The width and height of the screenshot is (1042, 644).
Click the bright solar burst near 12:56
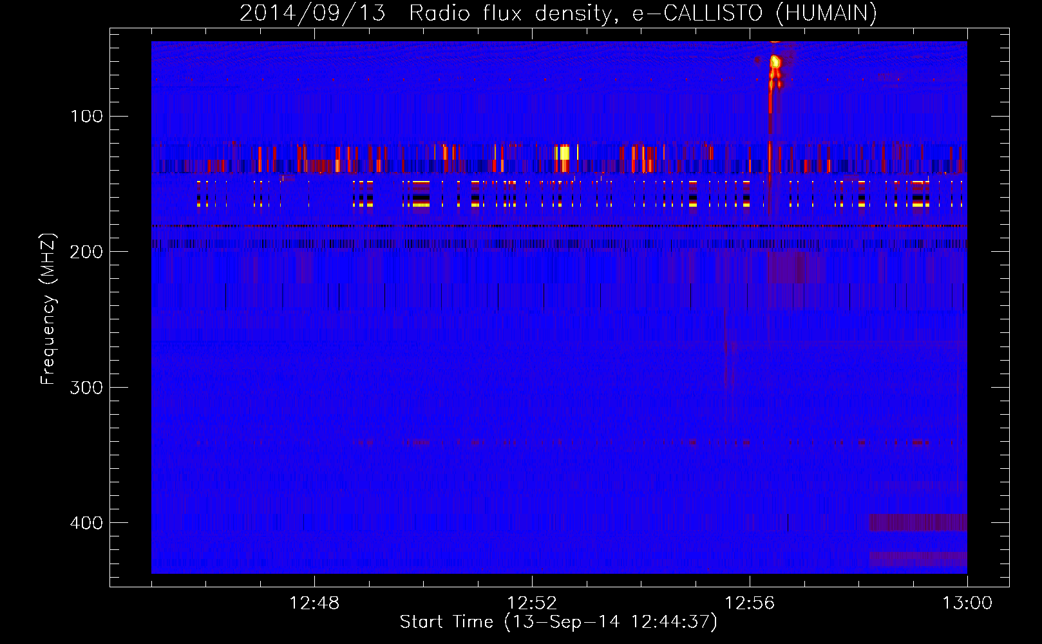coord(775,63)
